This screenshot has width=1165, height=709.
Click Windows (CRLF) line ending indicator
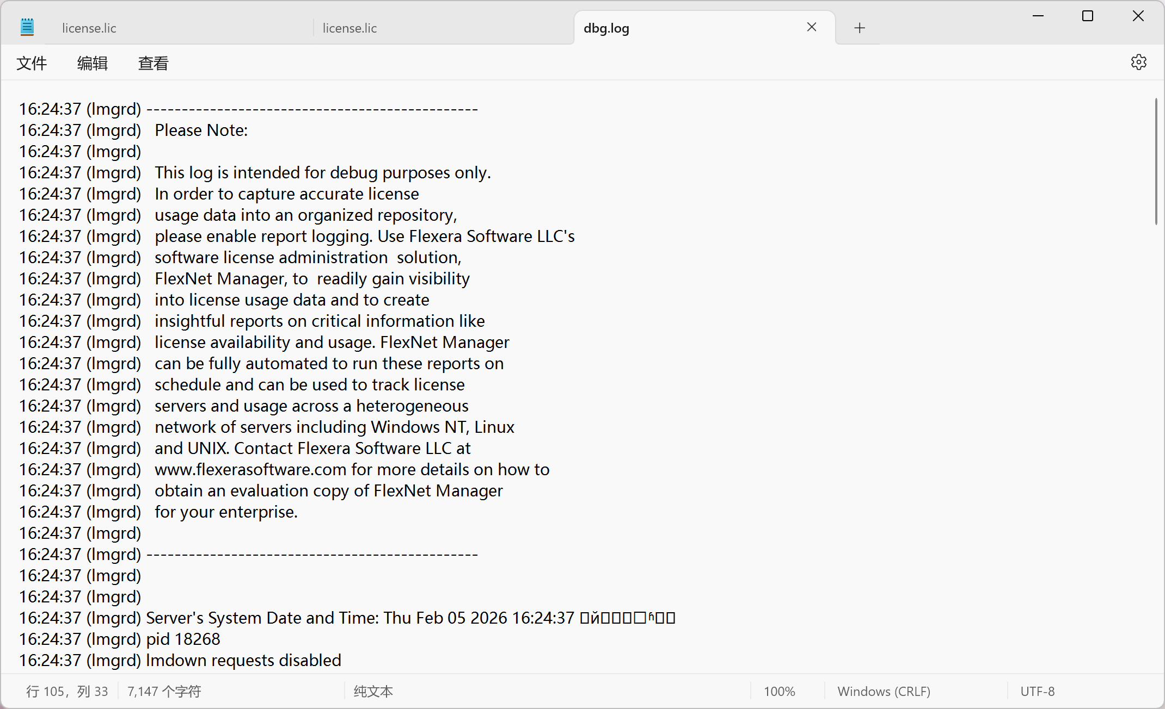click(884, 691)
